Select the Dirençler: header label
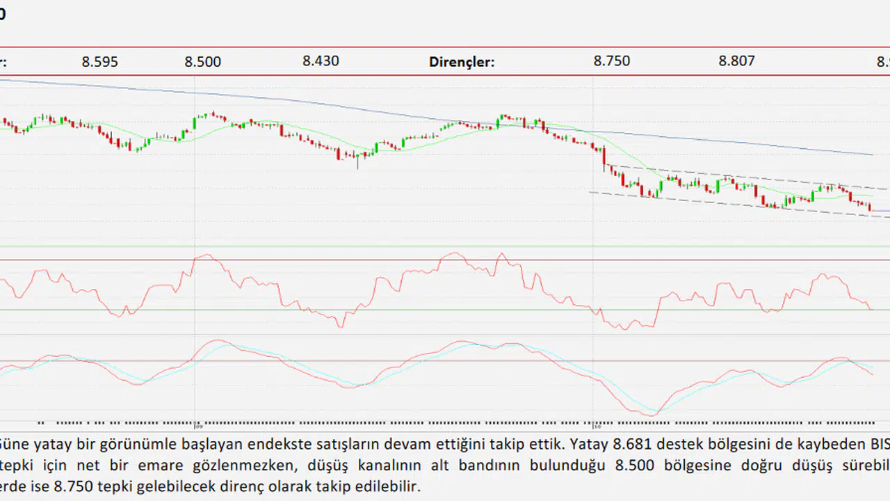This screenshot has height=501, width=890. pyautogui.click(x=462, y=62)
